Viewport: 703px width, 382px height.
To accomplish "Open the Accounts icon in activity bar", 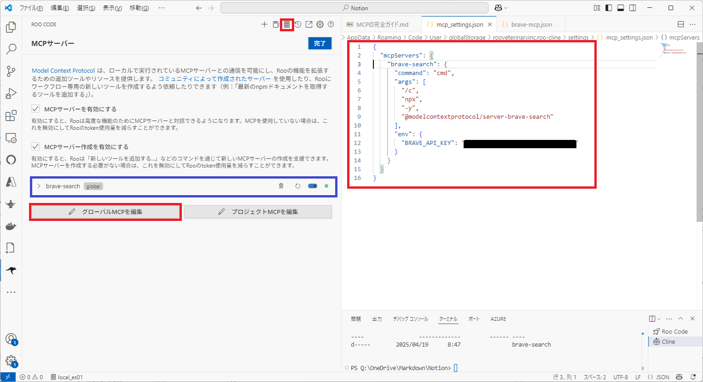I will (11, 339).
